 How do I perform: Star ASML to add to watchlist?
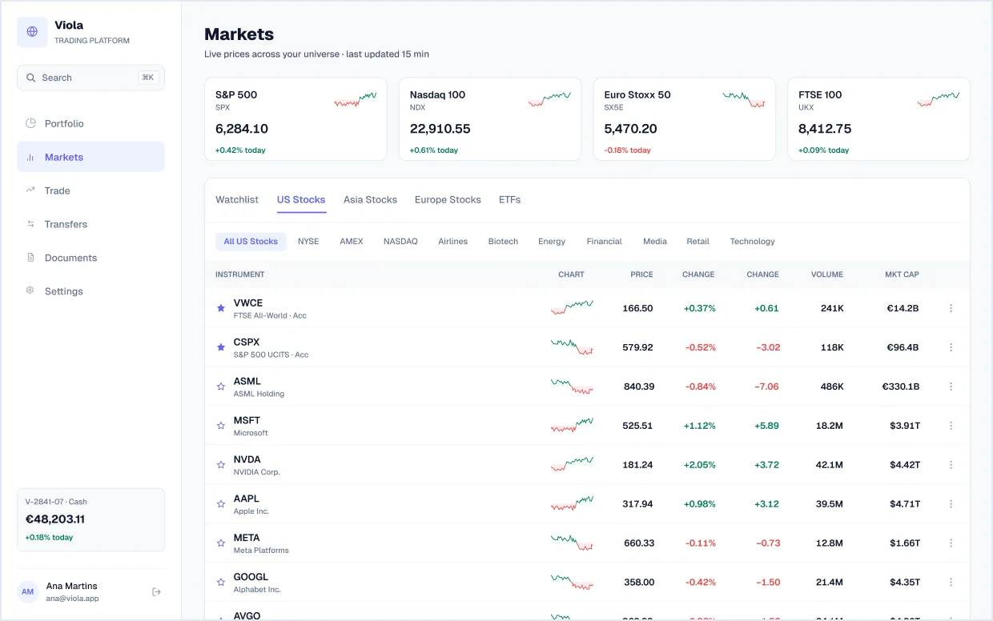(221, 387)
